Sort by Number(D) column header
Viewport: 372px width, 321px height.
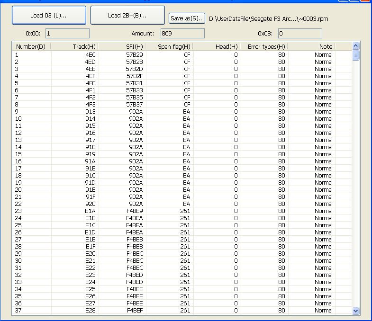[x=31, y=46]
